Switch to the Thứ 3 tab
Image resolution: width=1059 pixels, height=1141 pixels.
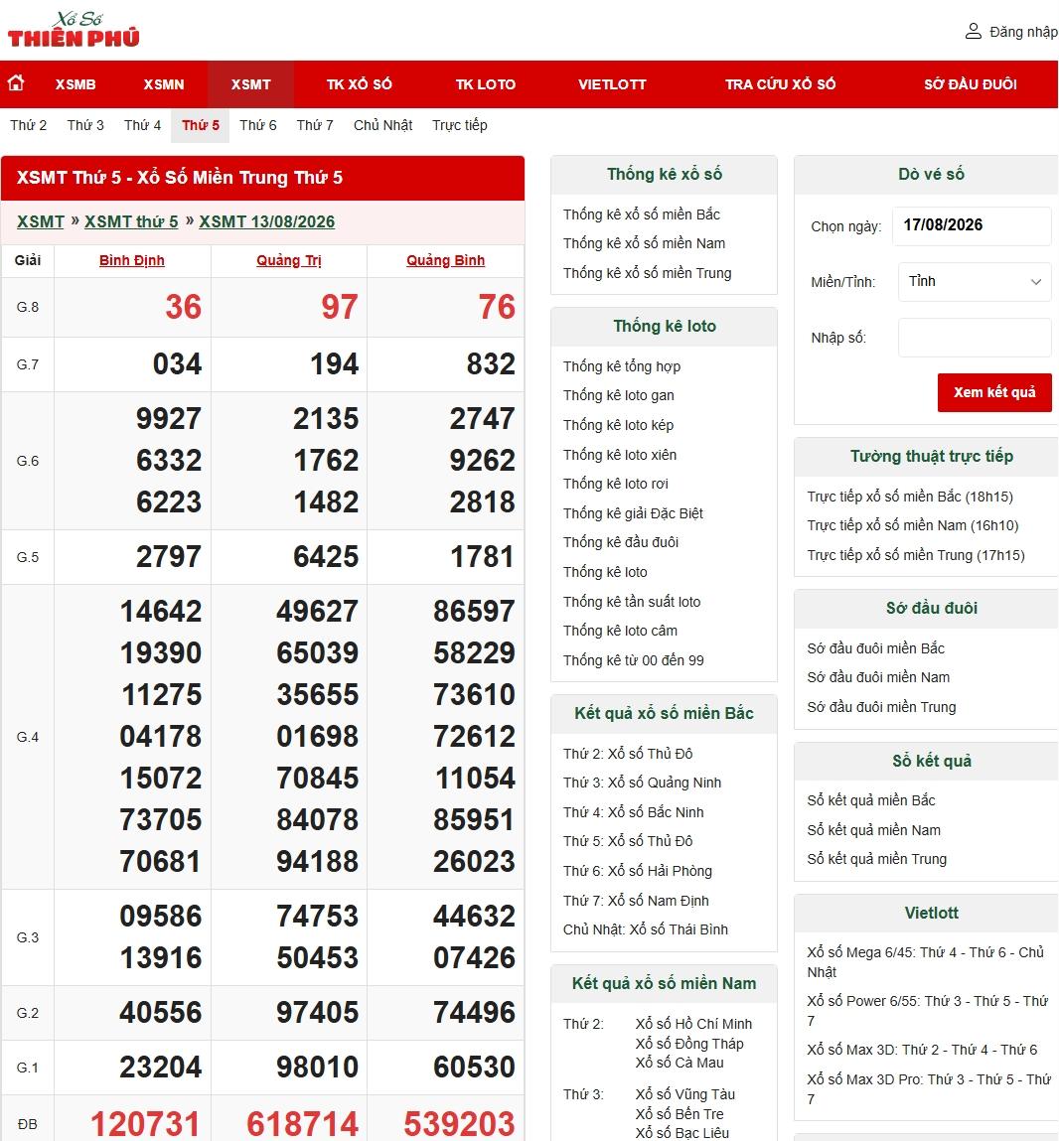pyautogui.click(x=85, y=125)
